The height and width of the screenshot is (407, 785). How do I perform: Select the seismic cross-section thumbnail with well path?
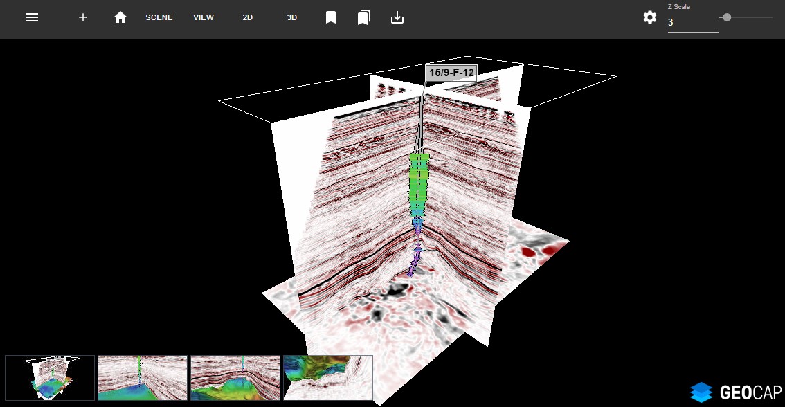pyautogui.click(x=142, y=378)
